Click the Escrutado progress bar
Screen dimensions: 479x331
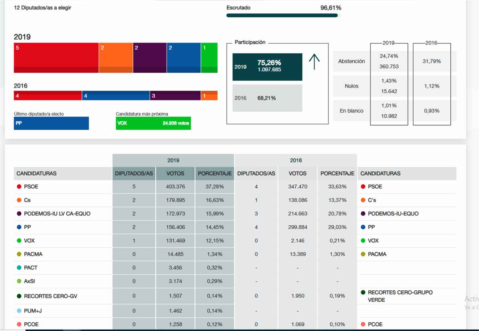coord(282,16)
